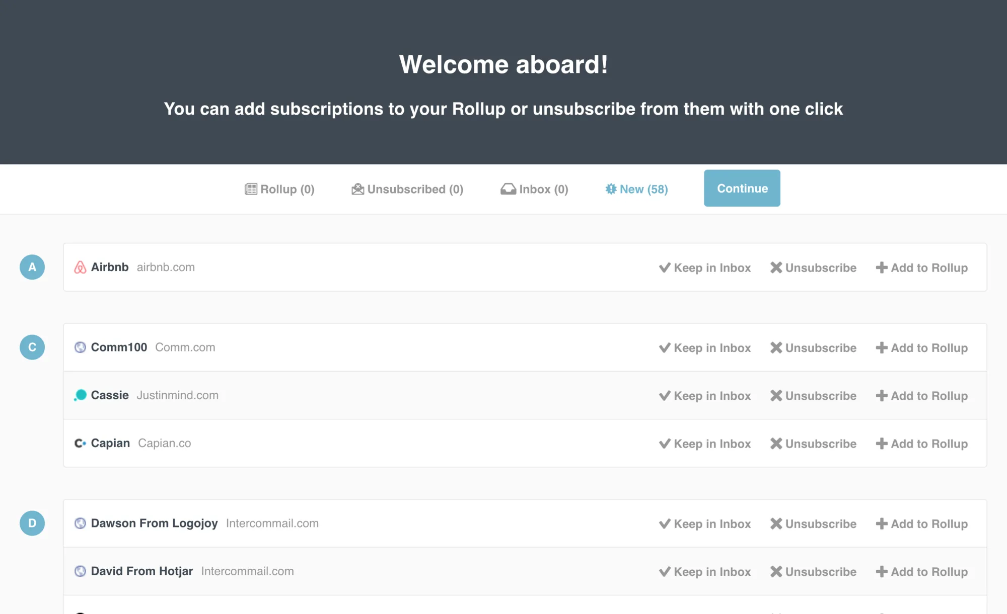Click Intercommail.com in the Dawson row

coord(272,523)
